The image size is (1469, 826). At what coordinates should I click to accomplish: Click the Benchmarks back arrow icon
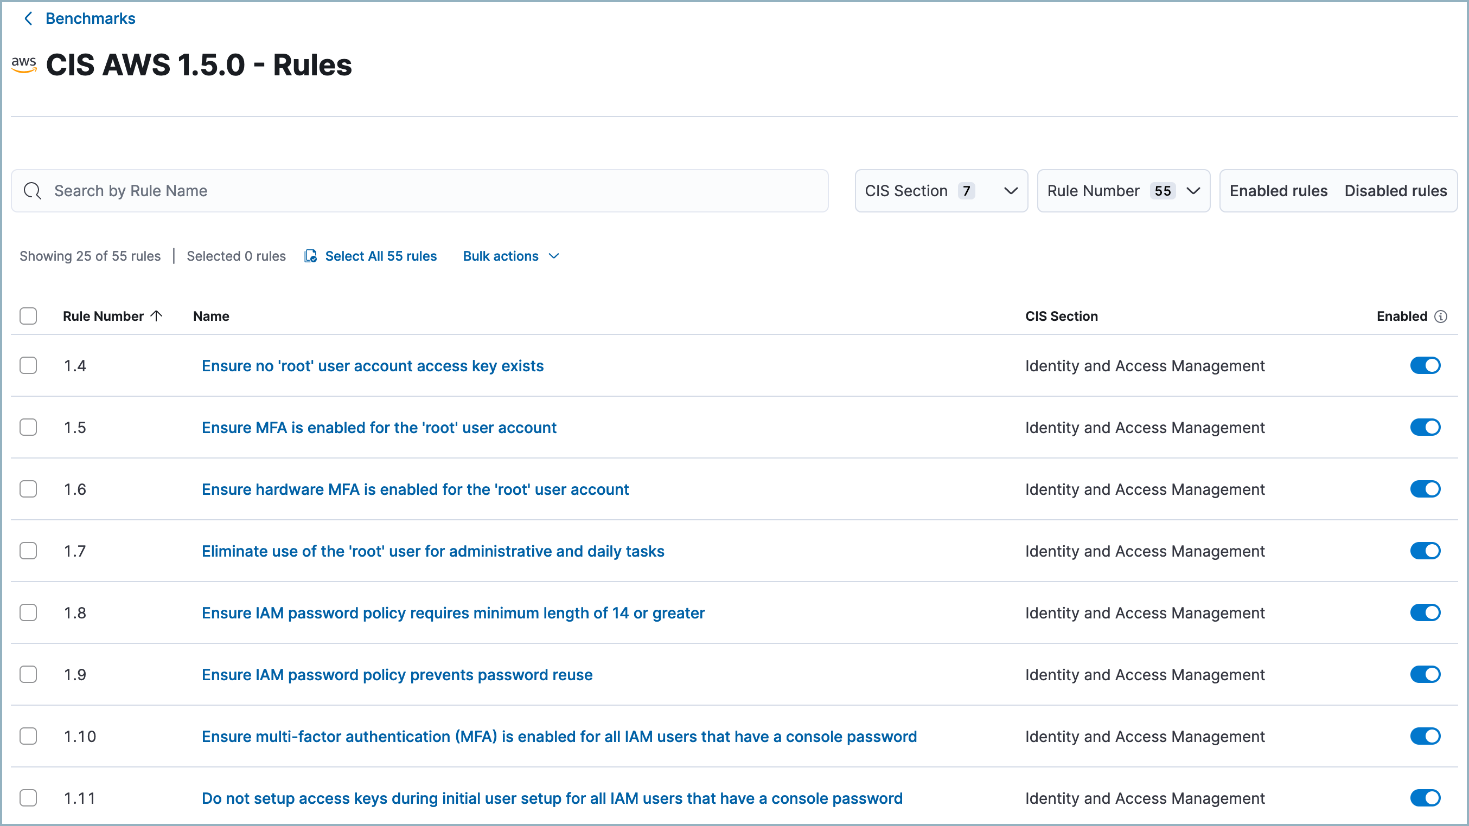28,18
